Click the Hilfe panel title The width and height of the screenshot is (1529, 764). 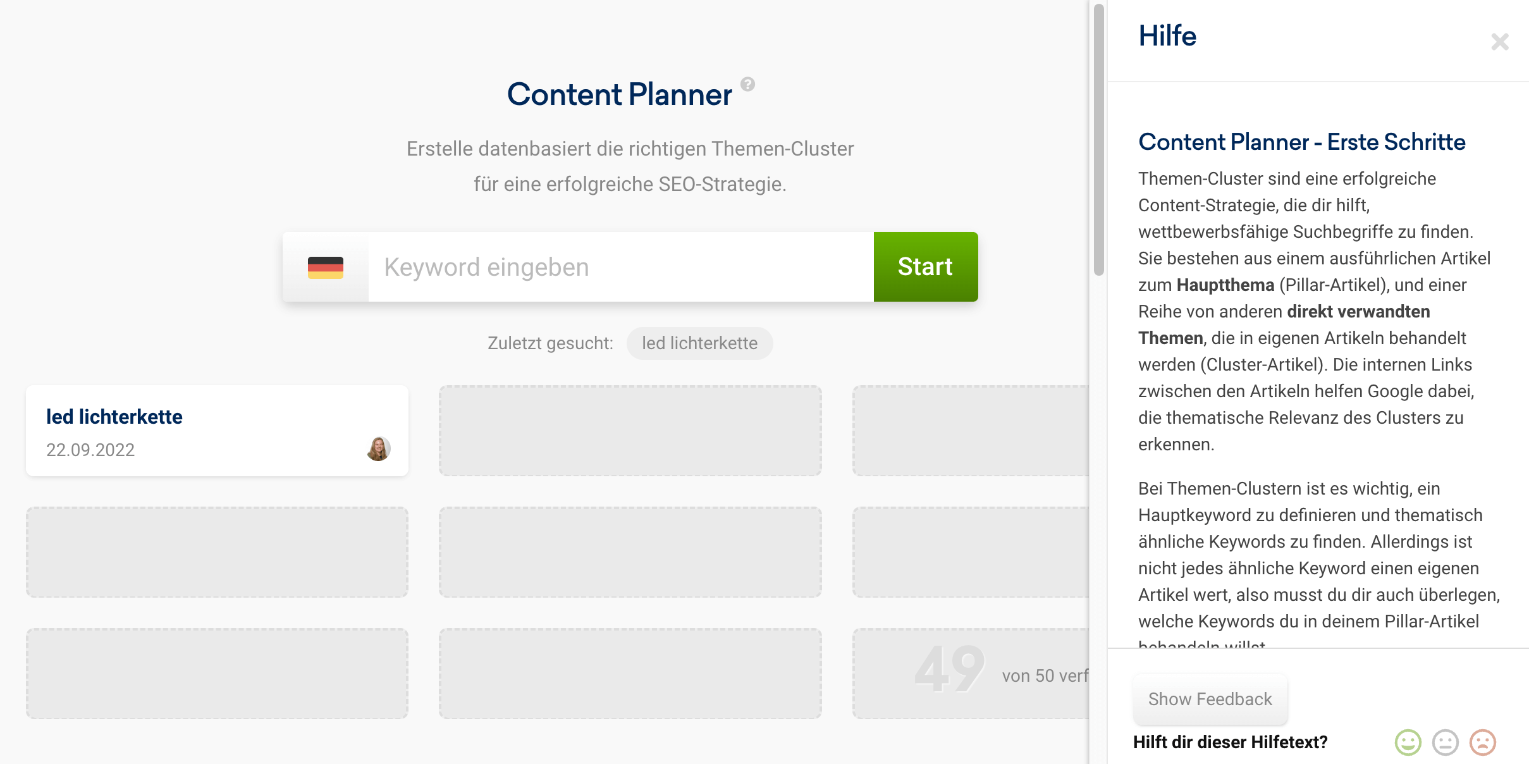[1167, 36]
